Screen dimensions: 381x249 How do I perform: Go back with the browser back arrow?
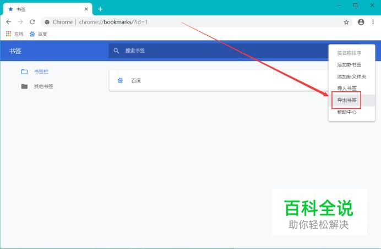(x=9, y=22)
